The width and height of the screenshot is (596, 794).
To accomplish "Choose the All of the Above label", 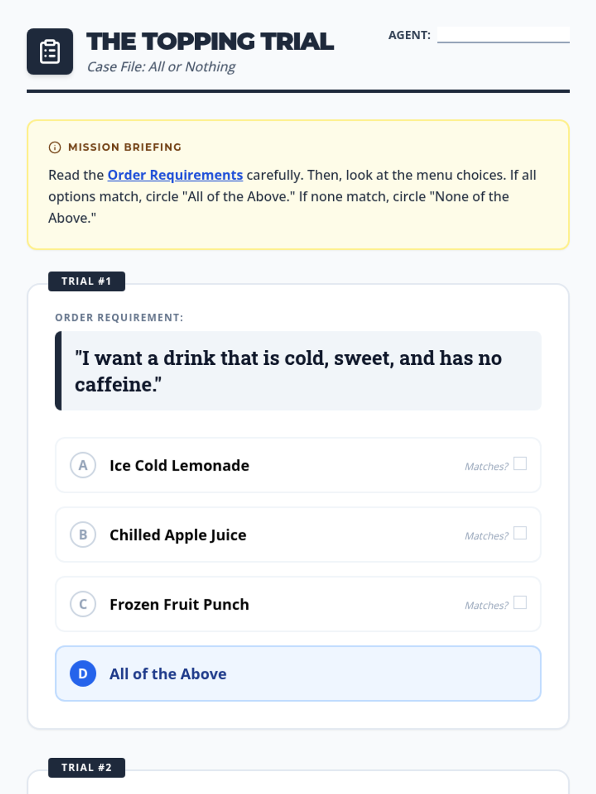I will [x=168, y=674].
